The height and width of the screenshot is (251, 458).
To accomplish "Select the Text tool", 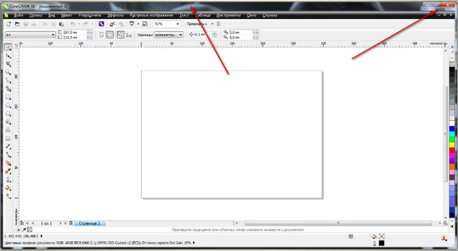I will [x=8, y=130].
